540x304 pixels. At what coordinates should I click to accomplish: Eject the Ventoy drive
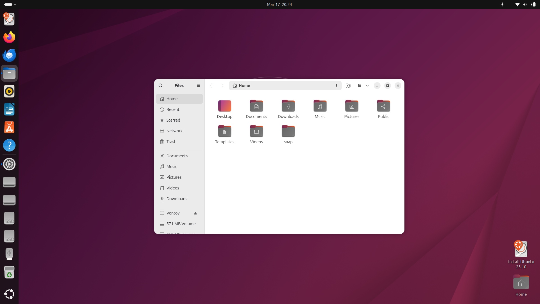[195, 213]
